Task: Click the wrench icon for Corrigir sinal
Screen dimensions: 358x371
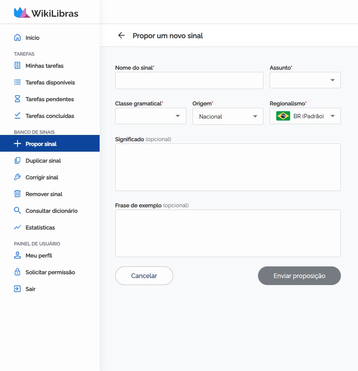Action: pyautogui.click(x=17, y=177)
